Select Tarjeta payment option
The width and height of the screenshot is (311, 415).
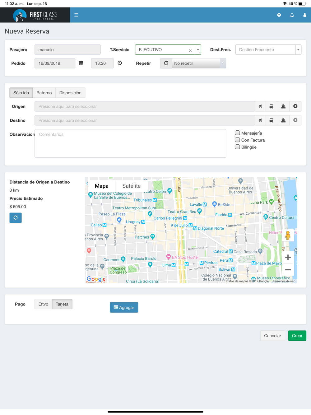pos(62,304)
